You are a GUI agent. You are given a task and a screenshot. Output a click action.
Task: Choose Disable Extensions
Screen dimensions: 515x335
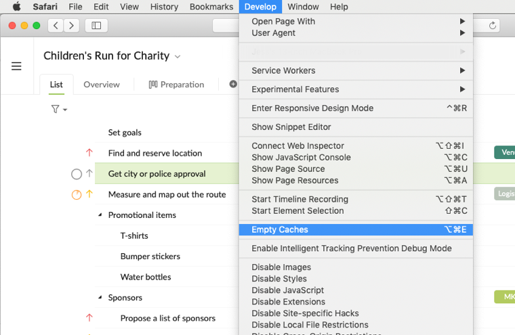click(x=356, y=302)
